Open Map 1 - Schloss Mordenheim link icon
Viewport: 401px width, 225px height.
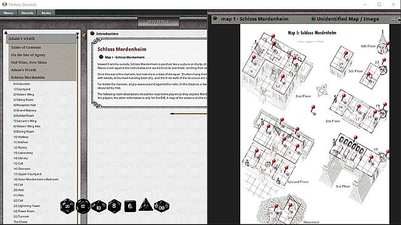click(101, 57)
